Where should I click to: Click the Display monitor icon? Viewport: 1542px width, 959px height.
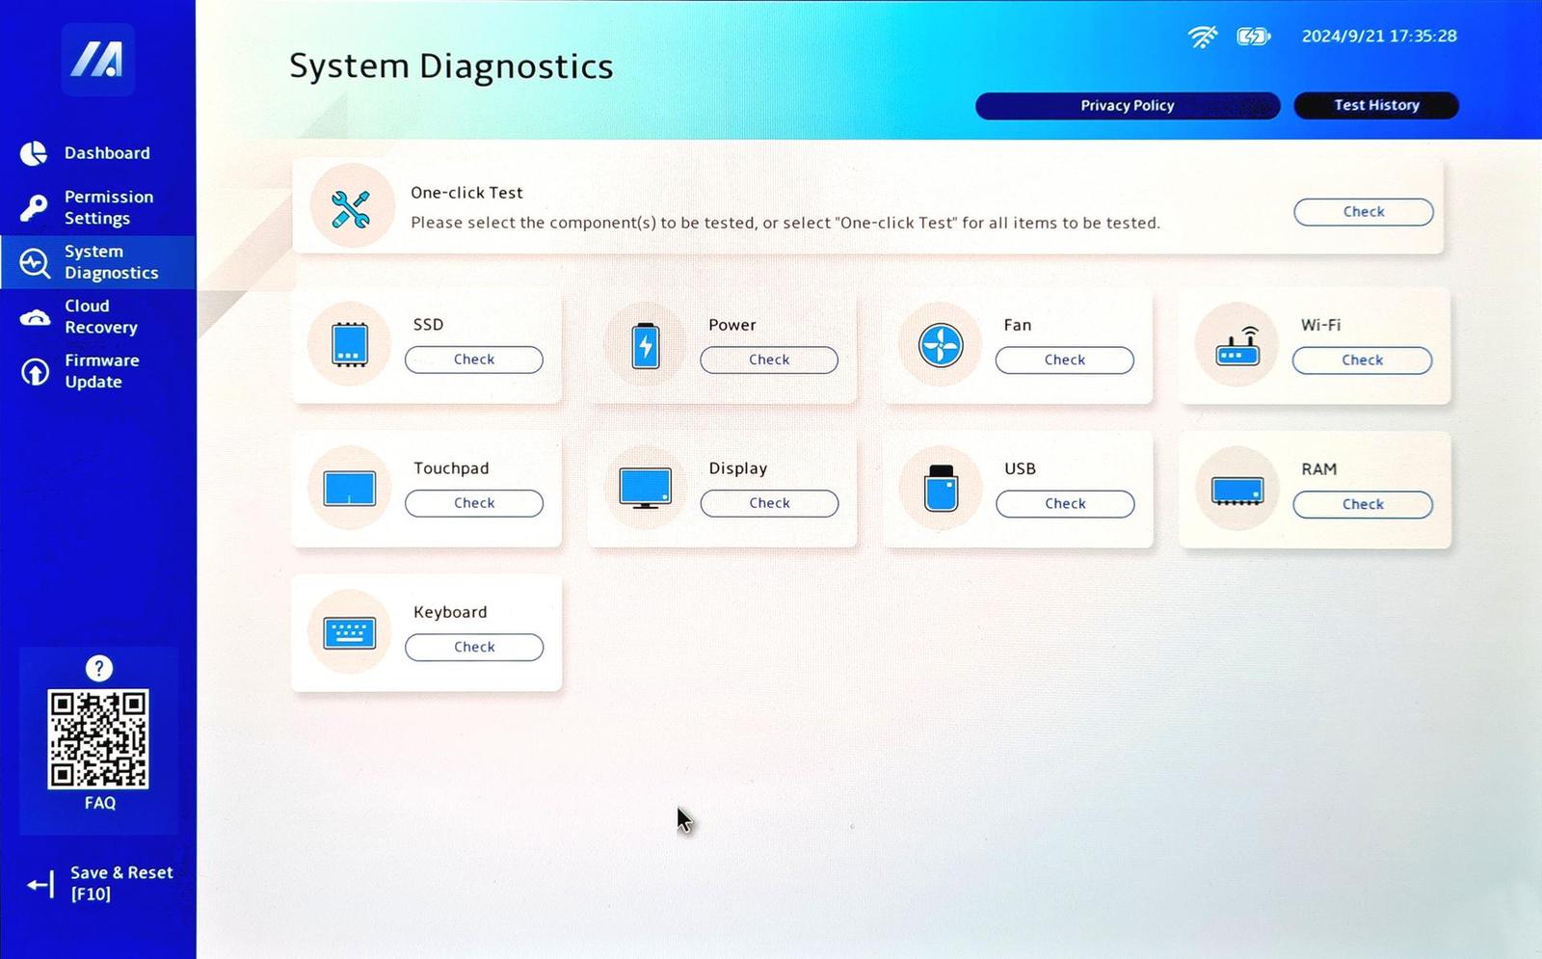[646, 489]
